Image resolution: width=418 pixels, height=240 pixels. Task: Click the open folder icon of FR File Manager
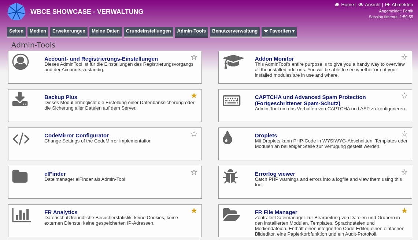point(232,214)
